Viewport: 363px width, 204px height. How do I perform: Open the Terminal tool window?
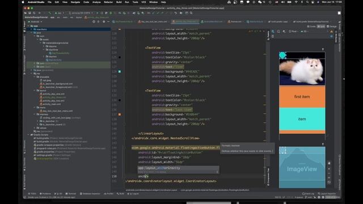[70, 194]
